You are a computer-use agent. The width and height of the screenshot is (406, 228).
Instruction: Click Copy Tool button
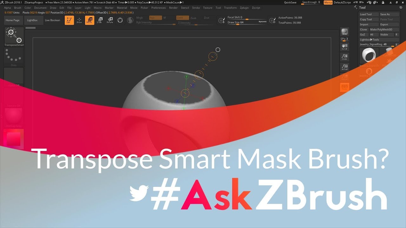click(x=369, y=19)
